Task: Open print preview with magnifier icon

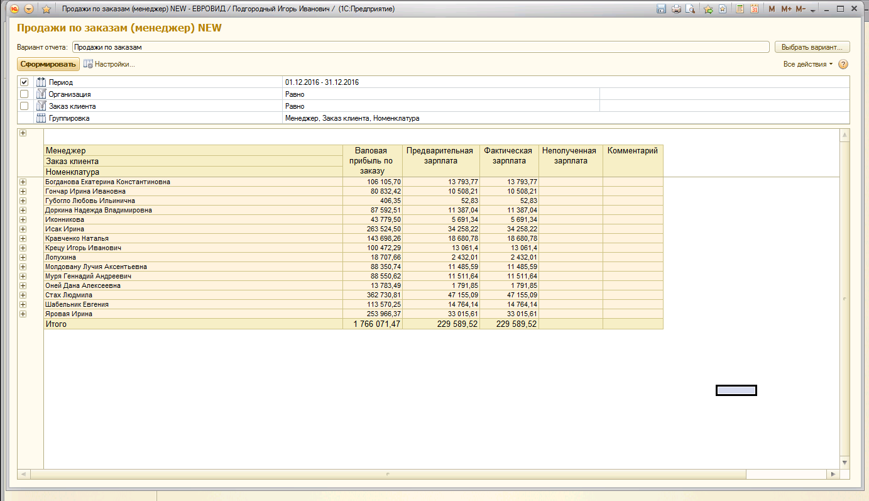Action: pos(690,9)
